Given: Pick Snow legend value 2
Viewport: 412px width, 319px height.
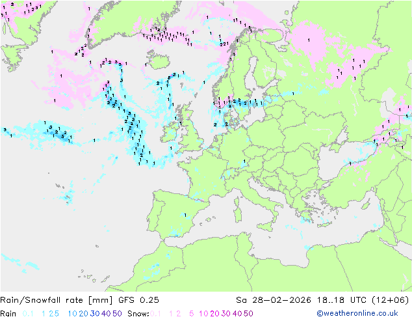Looking at the screenshot, I should click(x=179, y=314).
